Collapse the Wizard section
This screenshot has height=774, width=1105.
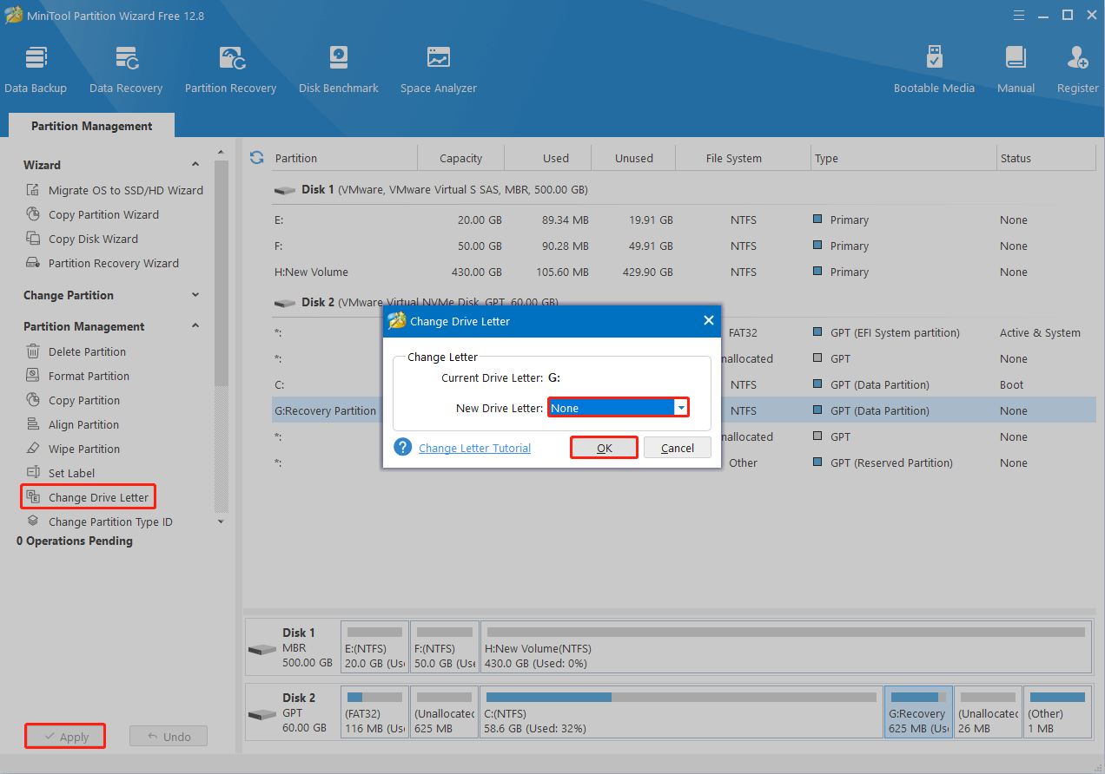click(x=195, y=165)
